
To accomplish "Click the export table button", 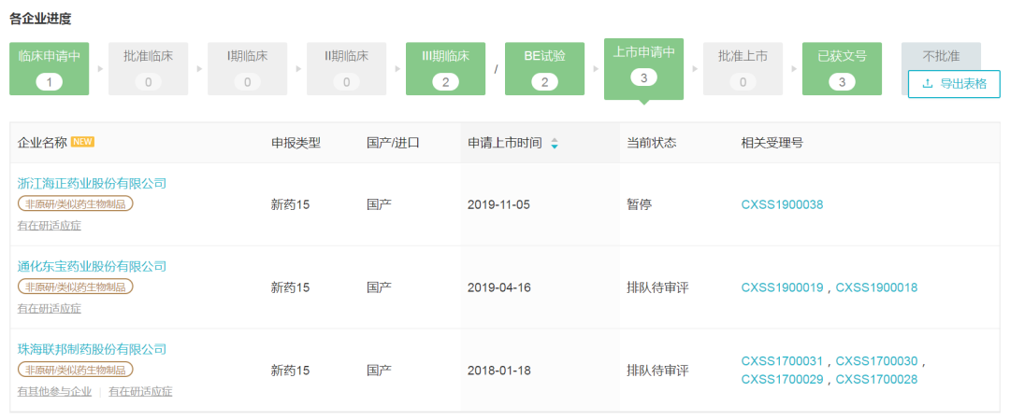I will click(x=954, y=84).
